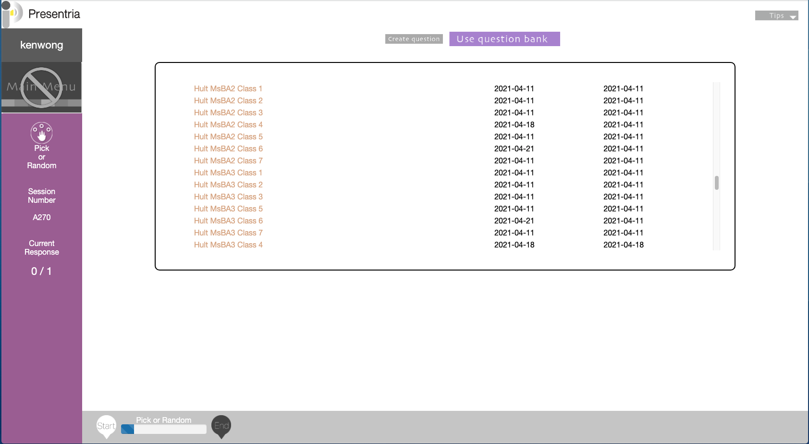Click the Pick or Random progress bar

click(x=164, y=429)
